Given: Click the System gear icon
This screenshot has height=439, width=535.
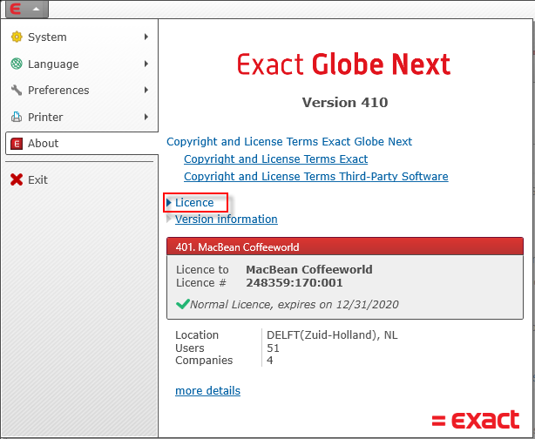Looking at the screenshot, I should coord(17,37).
